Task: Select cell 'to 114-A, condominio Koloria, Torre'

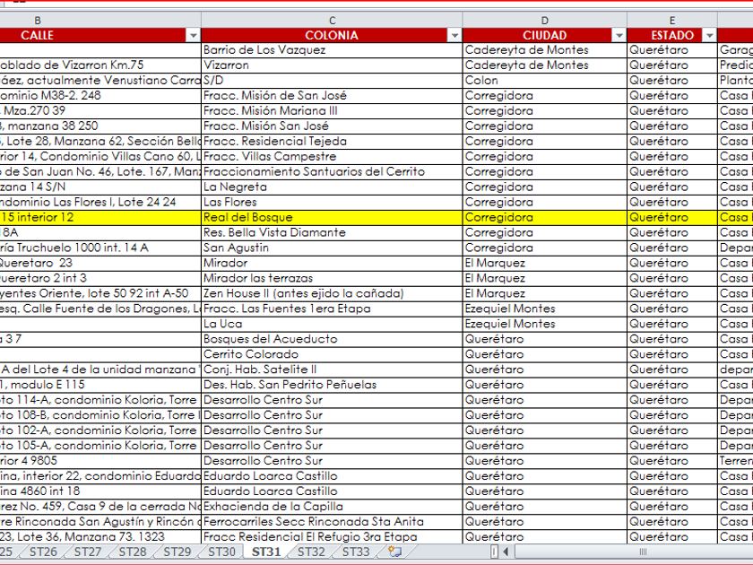Action: tap(100, 400)
